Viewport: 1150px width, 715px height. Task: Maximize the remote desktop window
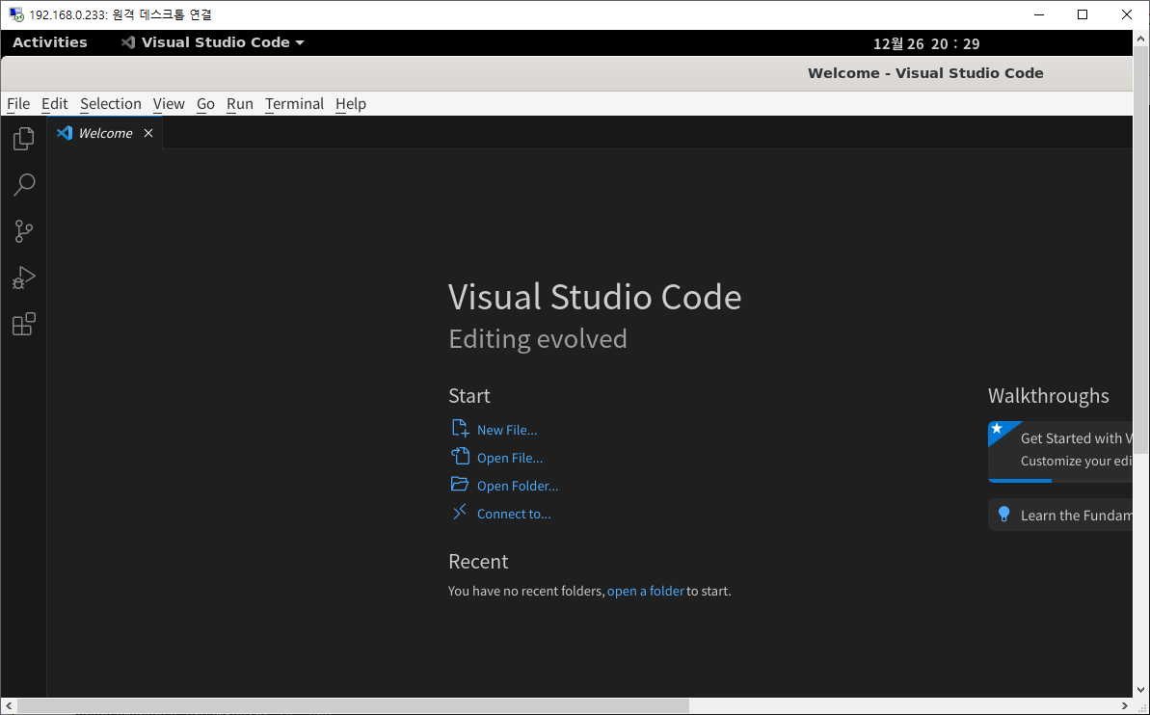1082,14
